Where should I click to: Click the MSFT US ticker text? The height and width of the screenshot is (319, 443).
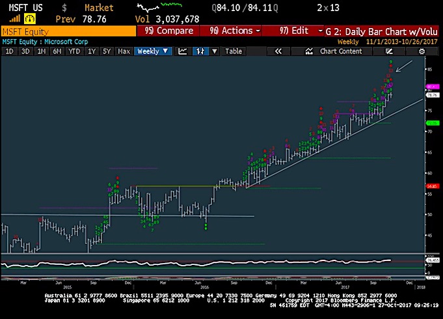[25, 8]
